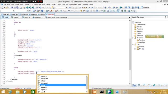168x94 pixels.
Task: Expand the IDs (1) node in Code Explorer
Action: tap(135, 49)
